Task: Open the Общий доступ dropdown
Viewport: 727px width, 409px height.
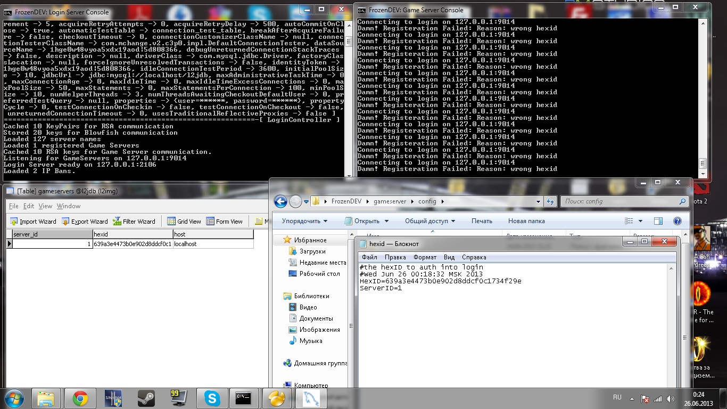Action: pyautogui.click(x=430, y=221)
